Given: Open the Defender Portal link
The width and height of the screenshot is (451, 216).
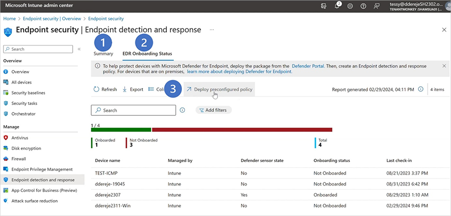Looking at the screenshot, I should tap(308, 66).
